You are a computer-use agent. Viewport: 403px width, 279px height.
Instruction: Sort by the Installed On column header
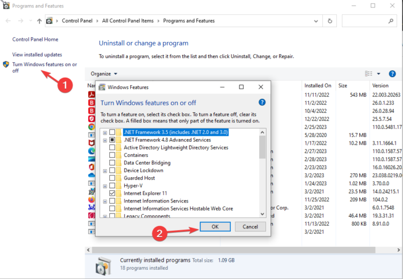pyautogui.click(x=318, y=86)
